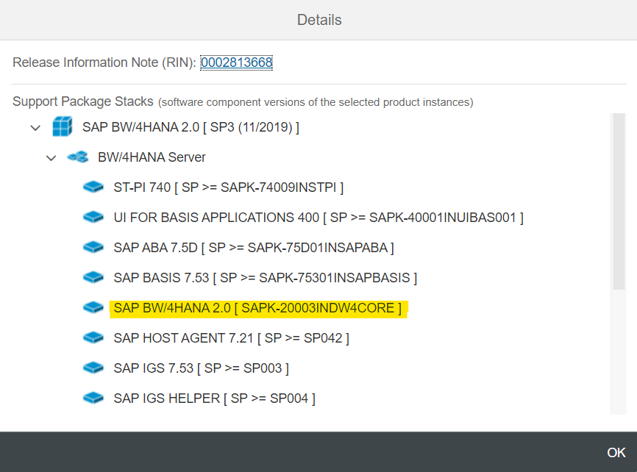Click the BW/4HANA Server instance icon
Image resolution: width=637 pixels, height=472 pixels.
tap(77, 157)
